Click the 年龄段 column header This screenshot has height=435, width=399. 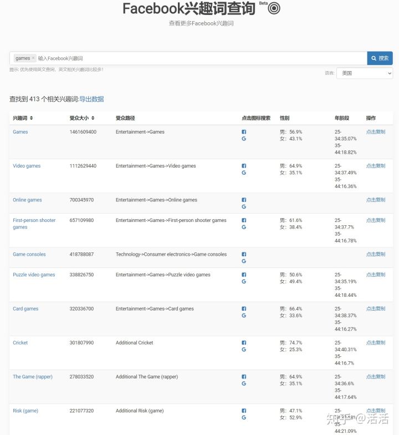341,118
